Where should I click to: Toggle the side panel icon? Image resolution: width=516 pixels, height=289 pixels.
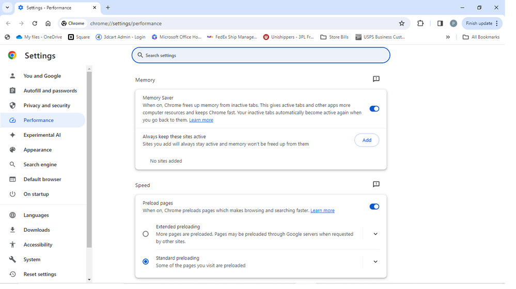pos(440,23)
